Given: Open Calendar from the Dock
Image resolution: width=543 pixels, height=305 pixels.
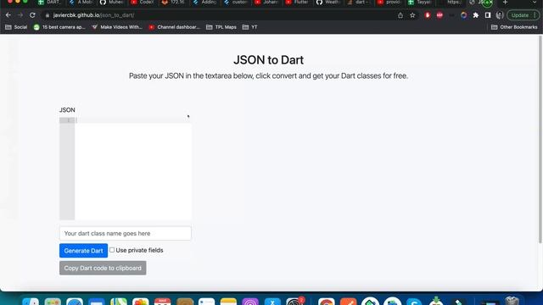Looking at the screenshot, I should tap(162, 302).
